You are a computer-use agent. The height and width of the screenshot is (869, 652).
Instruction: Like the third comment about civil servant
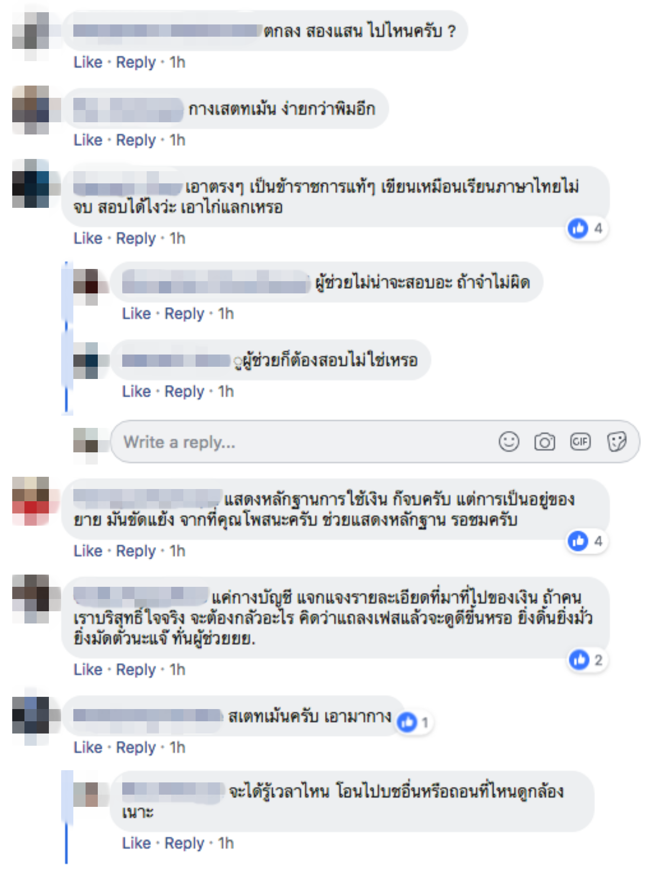coord(88,238)
